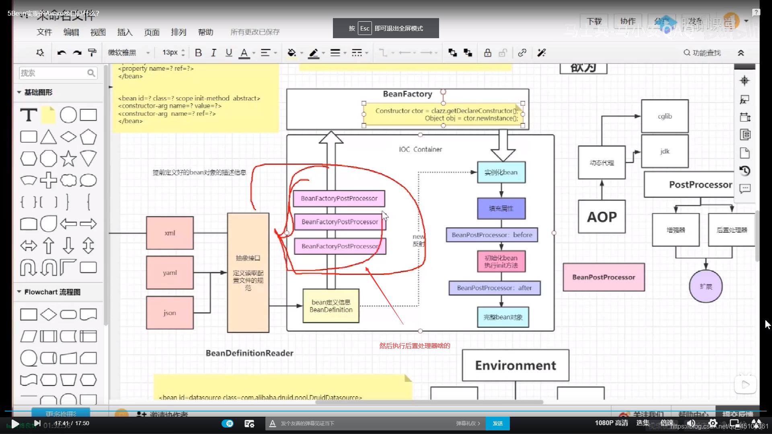This screenshot has height=434, width=772.
Task: Collapse the toolbar with the double chevron
Action: (x=741, y=53)
